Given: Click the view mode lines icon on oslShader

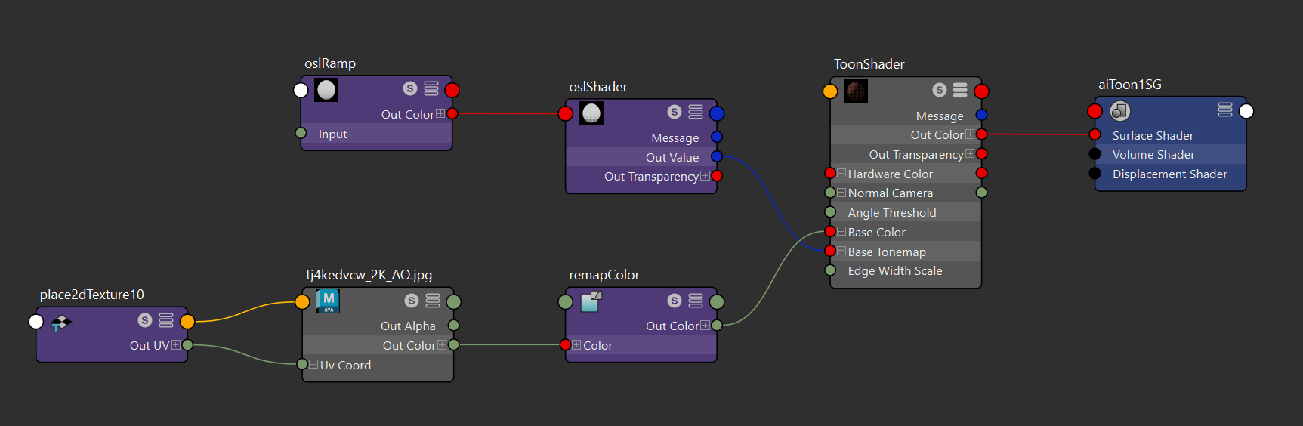Looking at the screenshot, I should (x=696, y=112).
